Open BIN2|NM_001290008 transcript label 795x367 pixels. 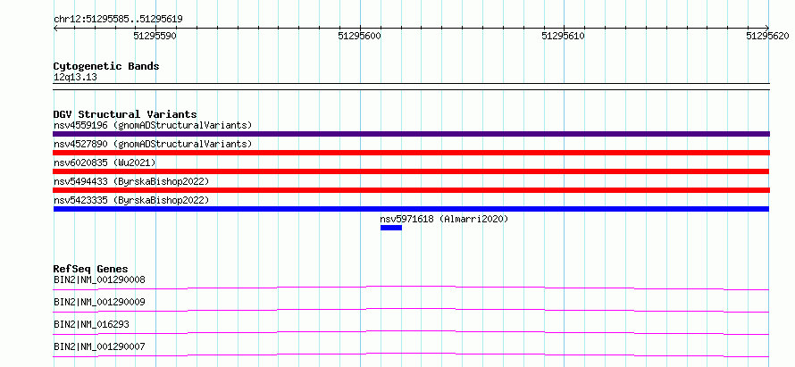[99, 279]
